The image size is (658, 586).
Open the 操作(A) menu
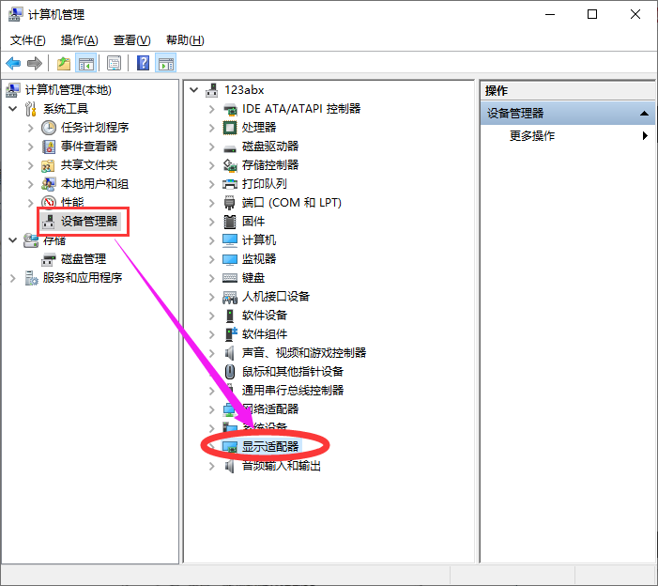[x=79, y=40]
